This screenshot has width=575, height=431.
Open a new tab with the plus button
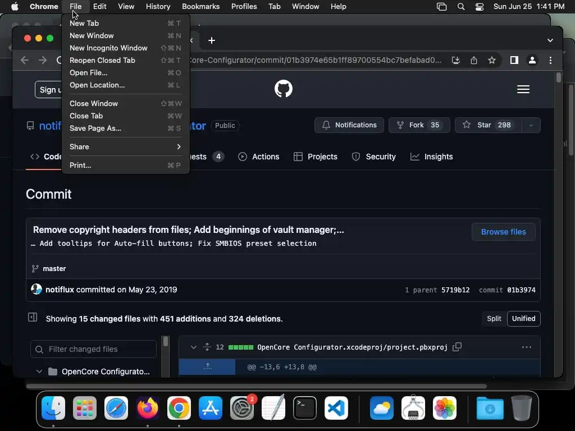pos(212,40)
